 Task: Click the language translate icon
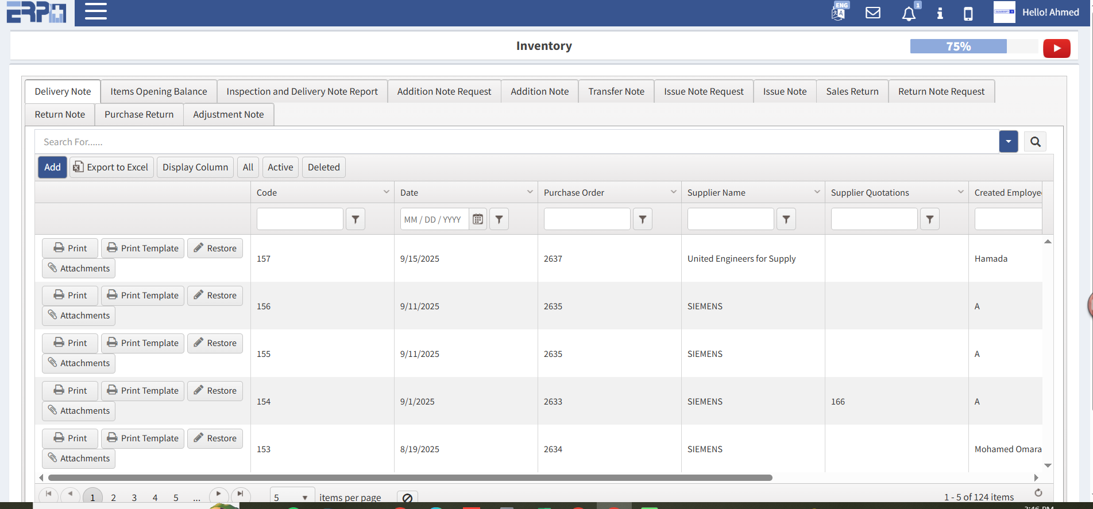(x=839, y=13)
